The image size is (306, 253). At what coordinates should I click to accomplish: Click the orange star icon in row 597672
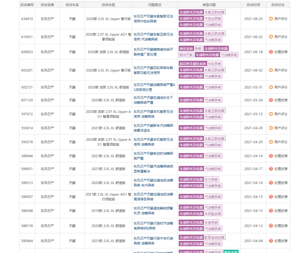coord(271,114)
